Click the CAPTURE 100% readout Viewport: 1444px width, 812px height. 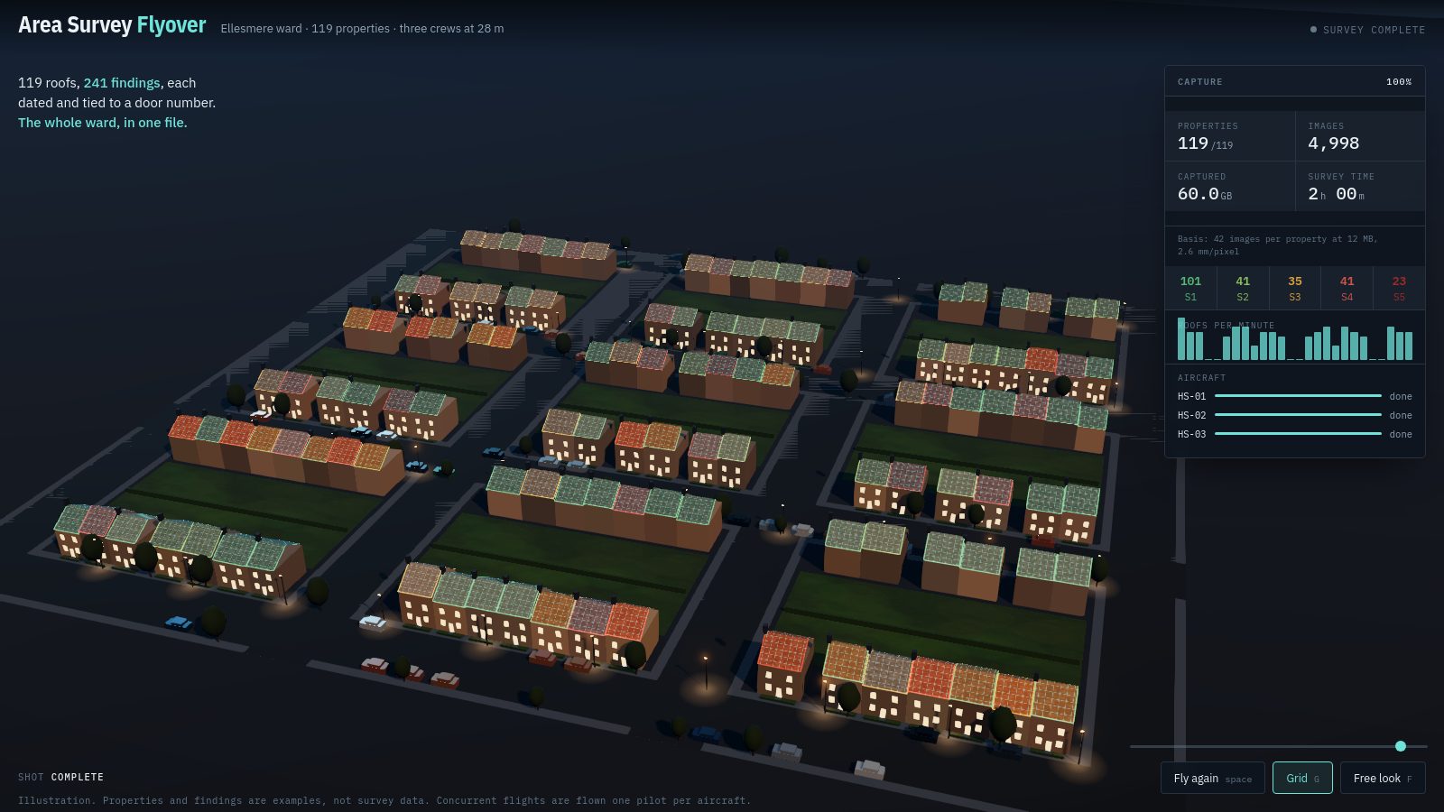point(1295,81)
